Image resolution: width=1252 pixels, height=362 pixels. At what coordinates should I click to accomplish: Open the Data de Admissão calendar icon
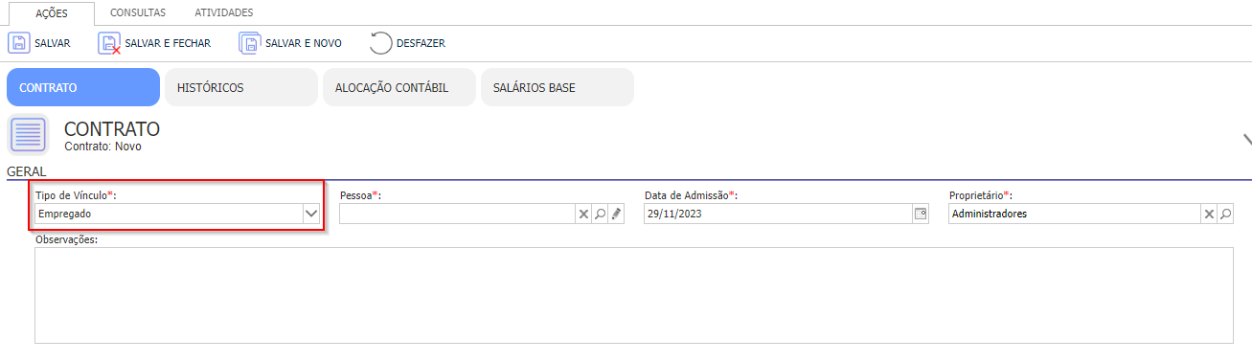(x=921, y=214)
